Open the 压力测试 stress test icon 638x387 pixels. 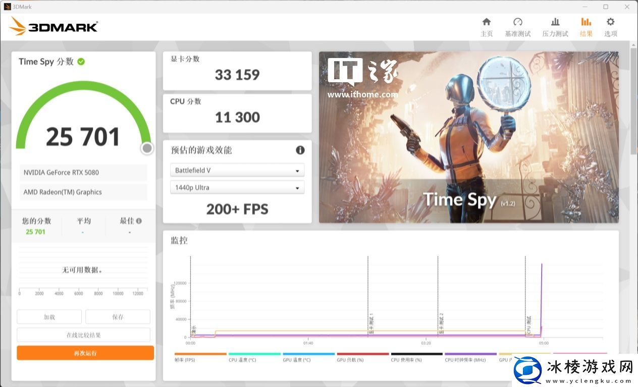(555, 22)
